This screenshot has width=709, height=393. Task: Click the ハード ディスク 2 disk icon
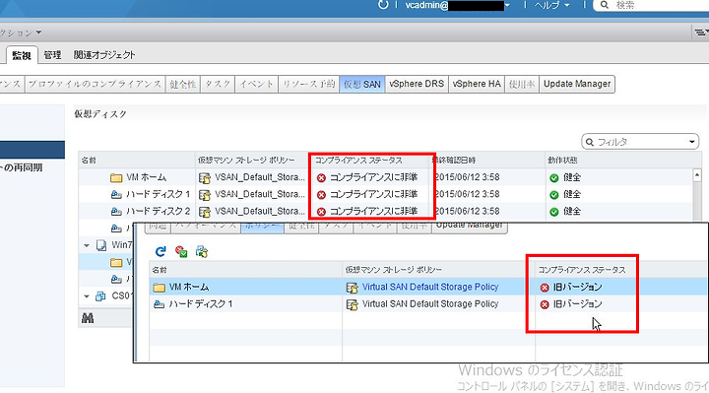click(x=116, y=212)
